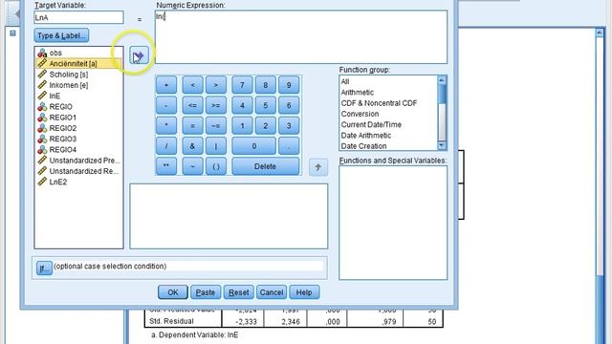
Task: Click digit 1 on the keypad
Action: point(242,125)
